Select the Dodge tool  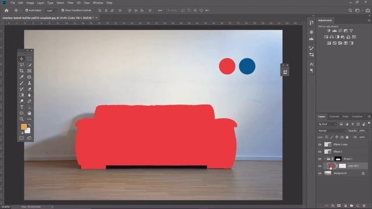point(22,101)
